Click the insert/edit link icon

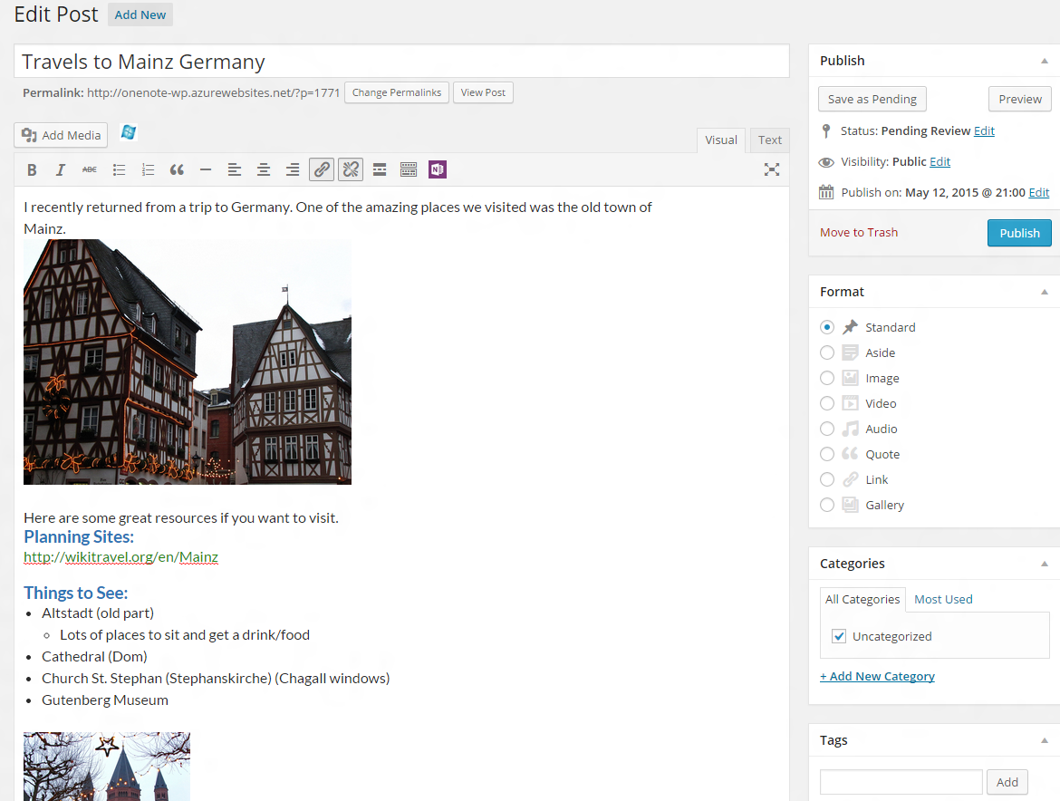pos(321,169)
